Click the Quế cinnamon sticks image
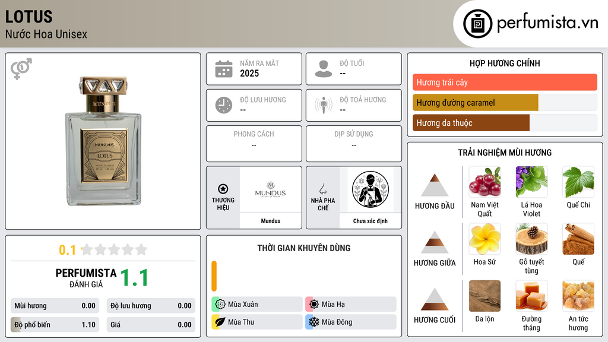This screenshot has height=342, width=608. click(578, 239)
